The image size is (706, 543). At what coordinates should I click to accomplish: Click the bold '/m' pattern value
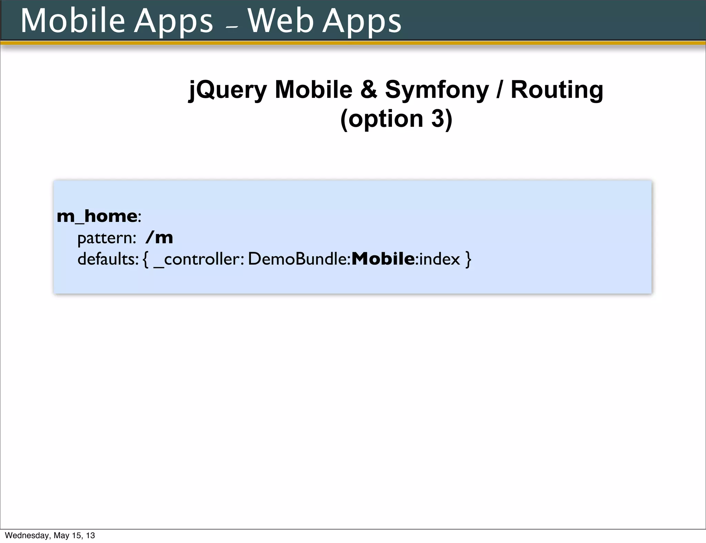pos(159,238)
